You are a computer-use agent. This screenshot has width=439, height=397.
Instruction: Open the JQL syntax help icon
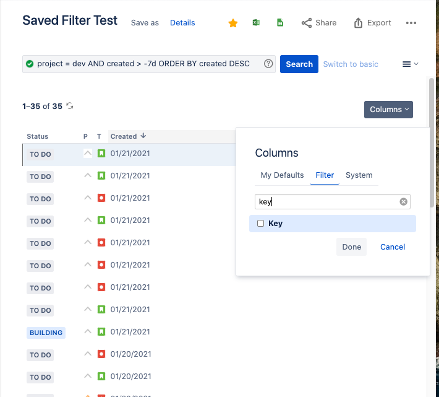(268, 64)
